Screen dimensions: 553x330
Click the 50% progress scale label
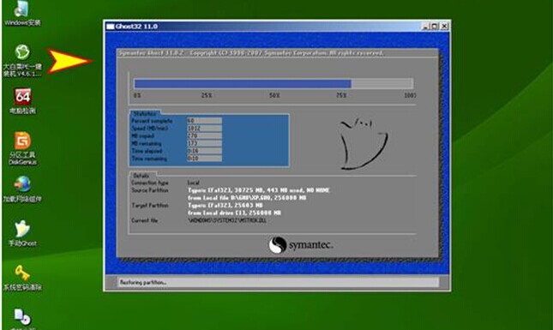[x=274, y=95]
